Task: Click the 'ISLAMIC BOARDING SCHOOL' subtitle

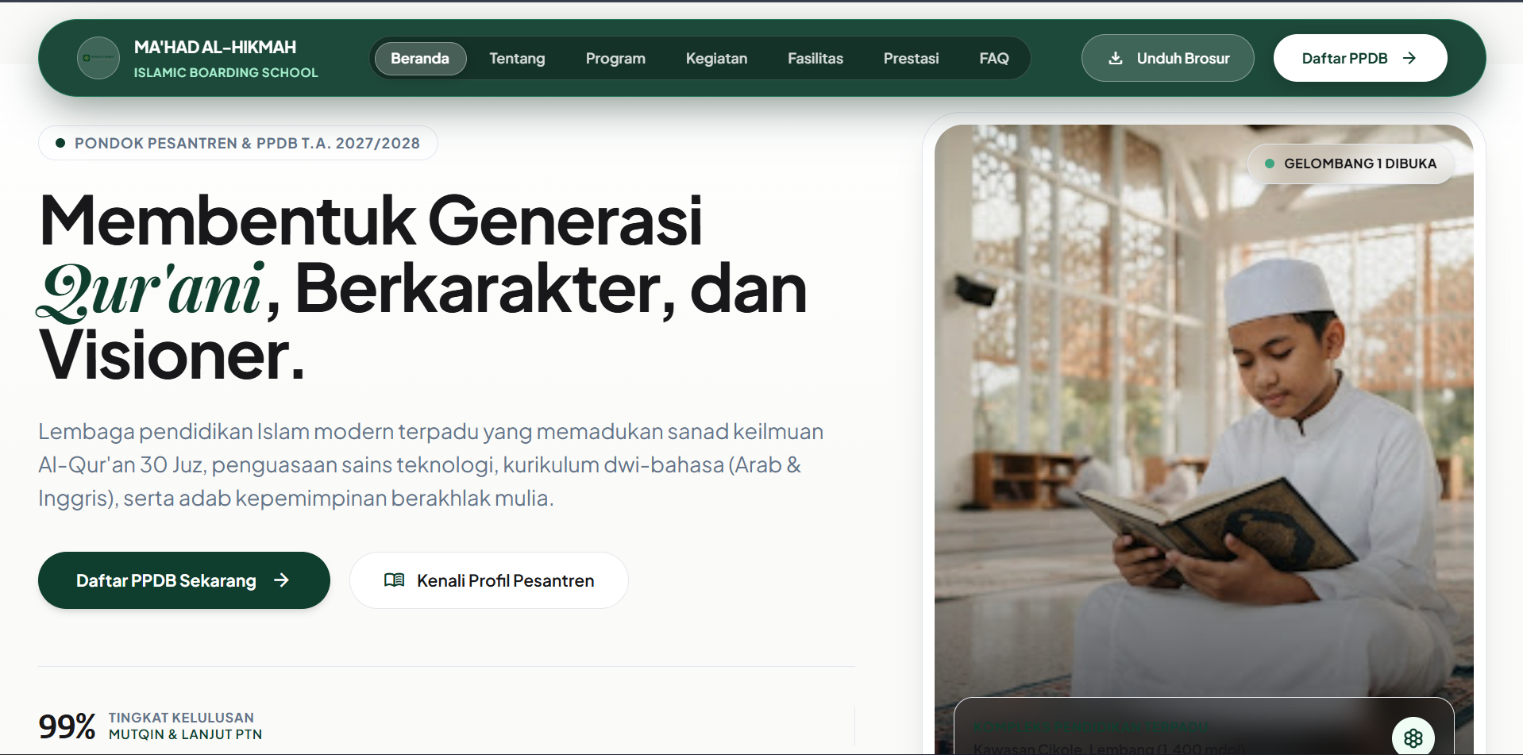Action: pyautogui.click(x=226, y=72)
